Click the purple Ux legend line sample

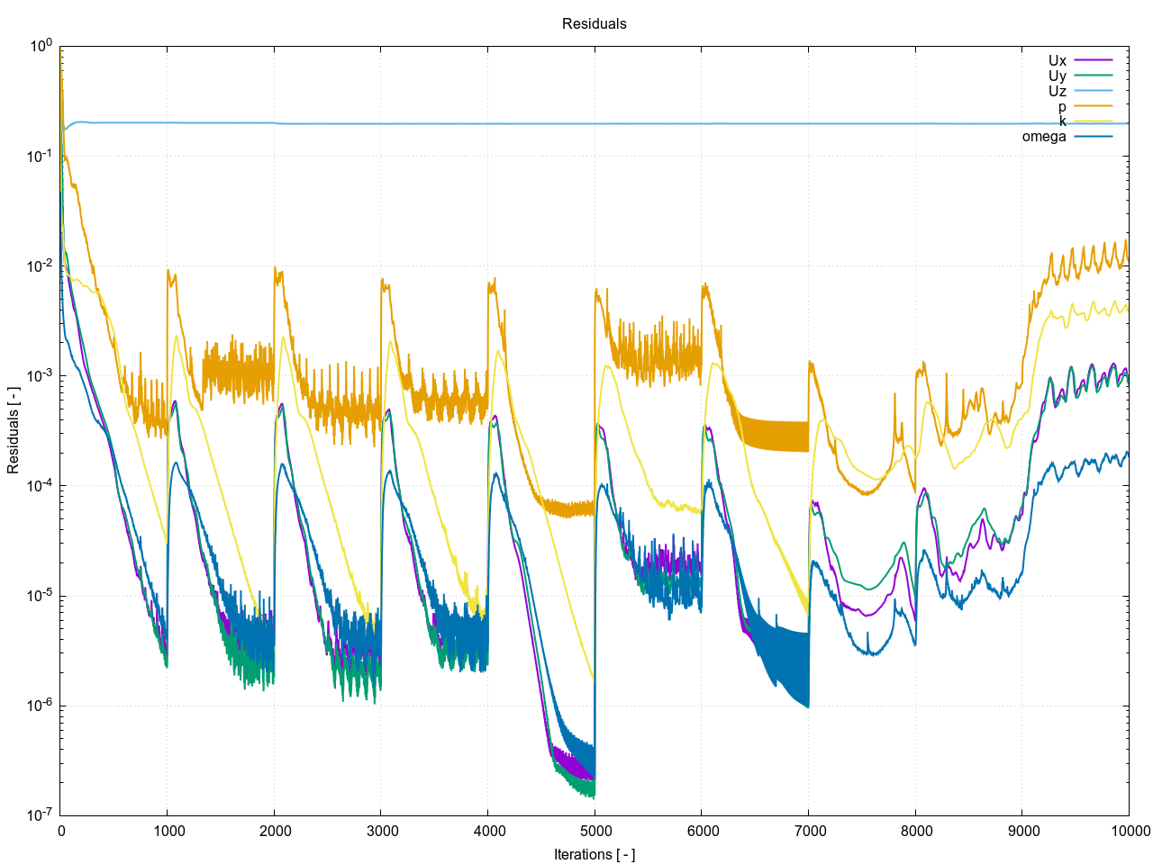click(1093, 60)
